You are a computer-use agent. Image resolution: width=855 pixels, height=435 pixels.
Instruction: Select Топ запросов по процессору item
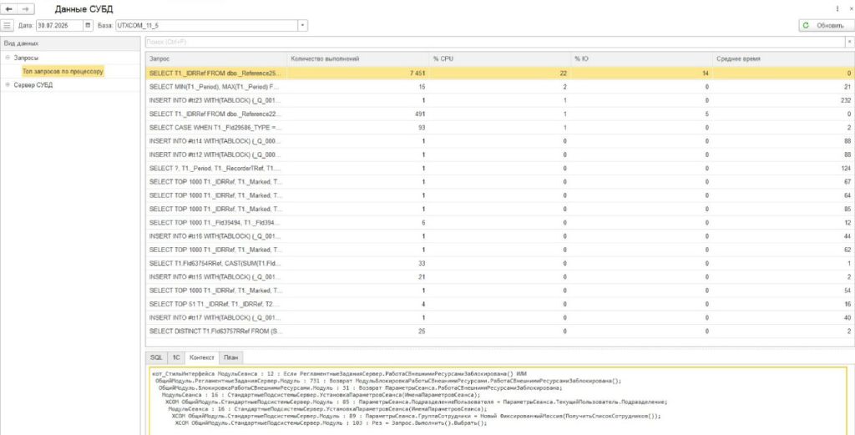63,71
